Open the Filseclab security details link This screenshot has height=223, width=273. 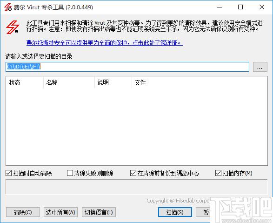[105, 43]
